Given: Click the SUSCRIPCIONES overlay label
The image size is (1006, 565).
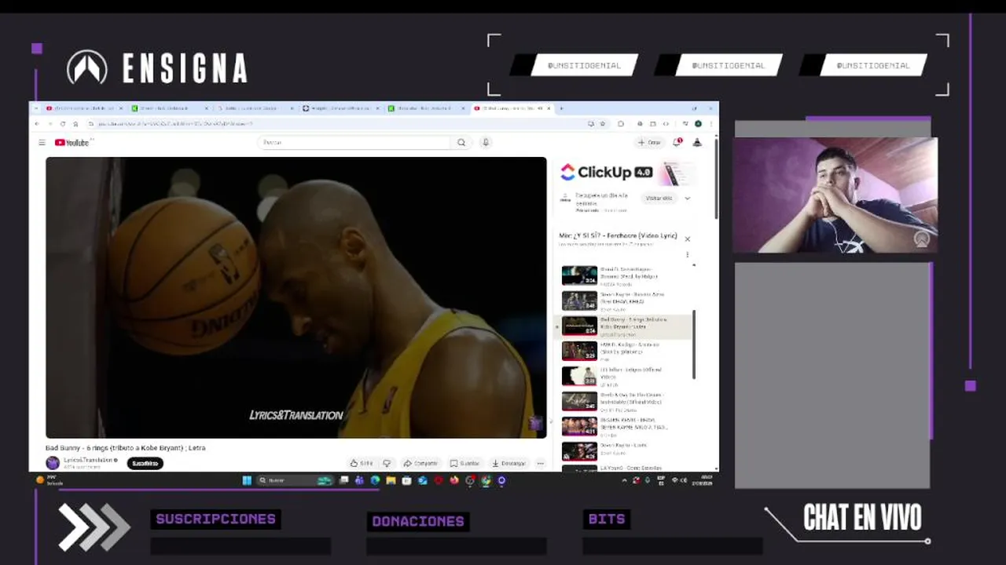Looking at the screenshot, I should point(215,519).
